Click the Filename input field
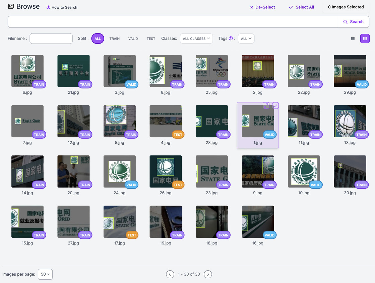 (x=51, y=39)
